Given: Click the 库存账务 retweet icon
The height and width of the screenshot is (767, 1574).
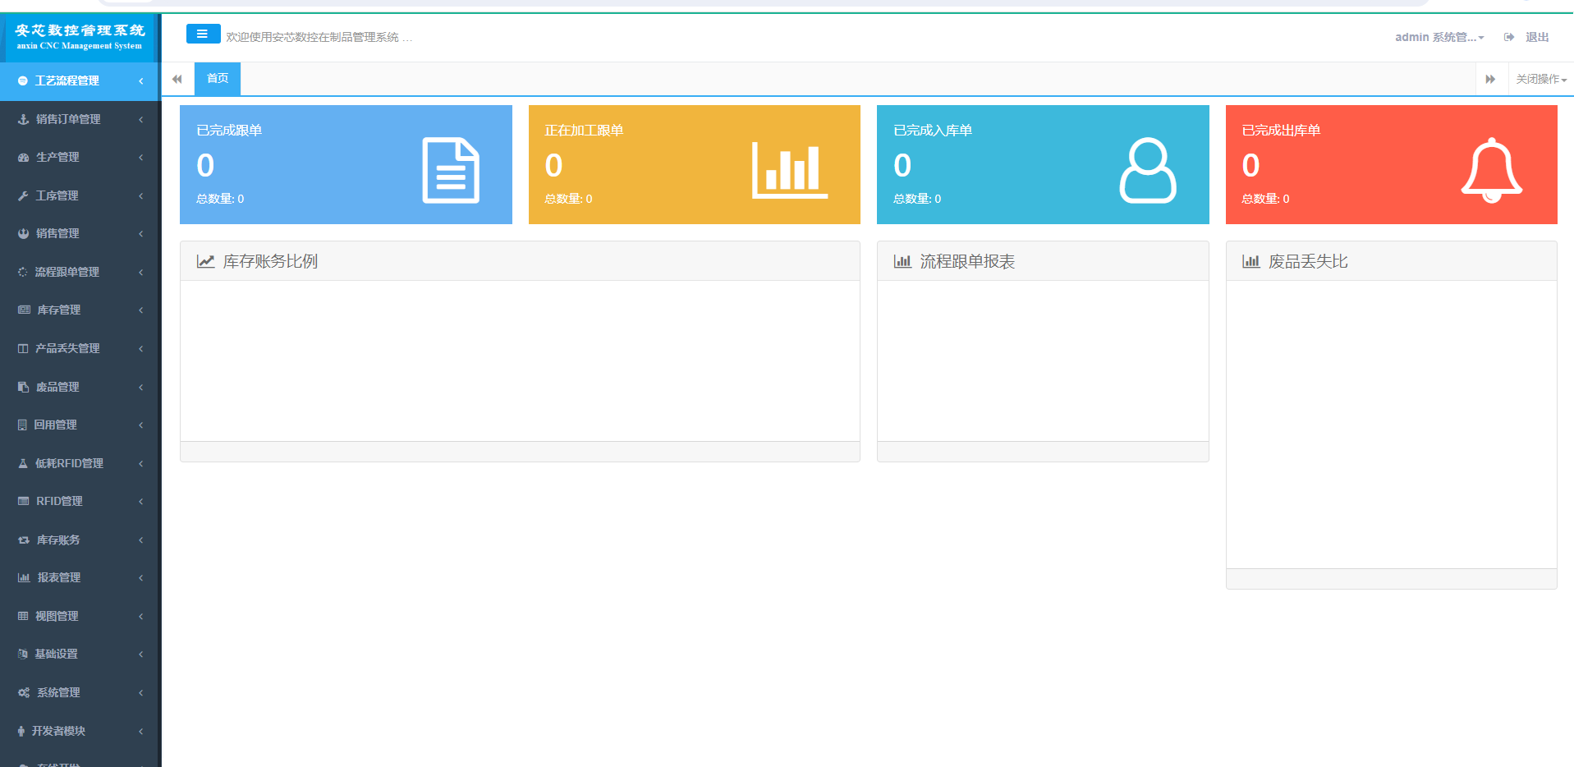Looking at the screenshot, I should pos(24,540).
